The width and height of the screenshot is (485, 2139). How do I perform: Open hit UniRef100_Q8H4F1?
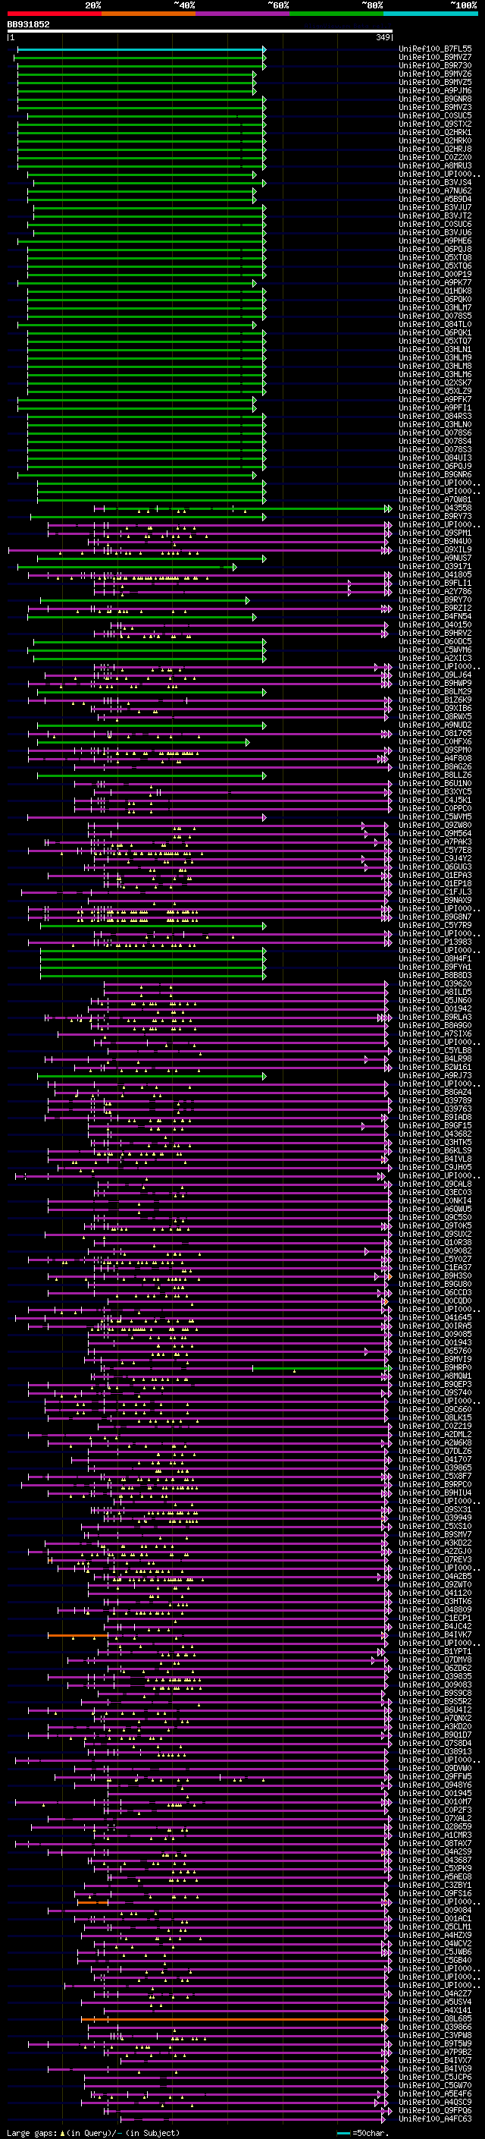tap(435, 958)
